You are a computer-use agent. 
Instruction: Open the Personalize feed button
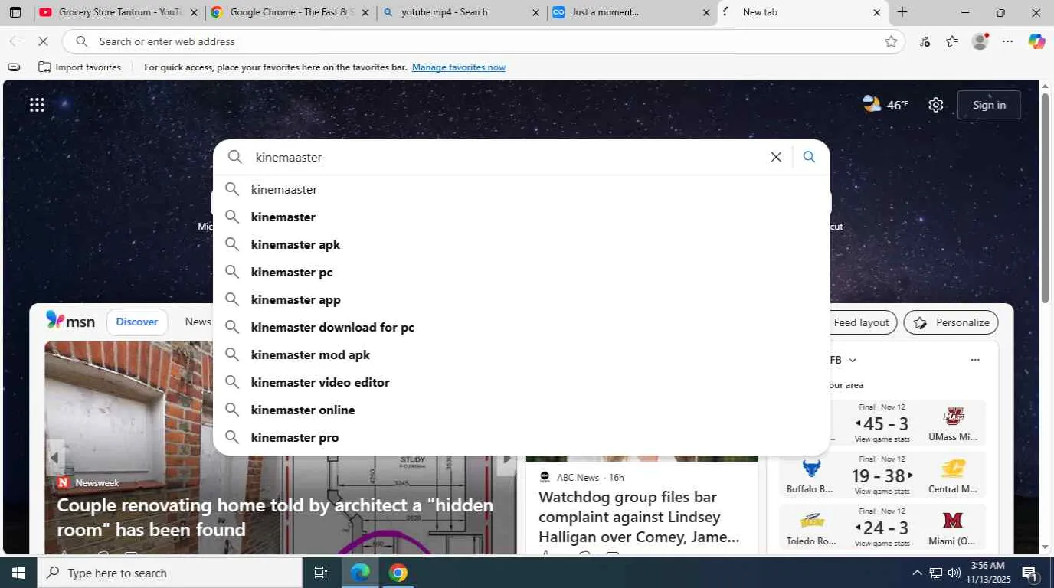coord(951,322)
